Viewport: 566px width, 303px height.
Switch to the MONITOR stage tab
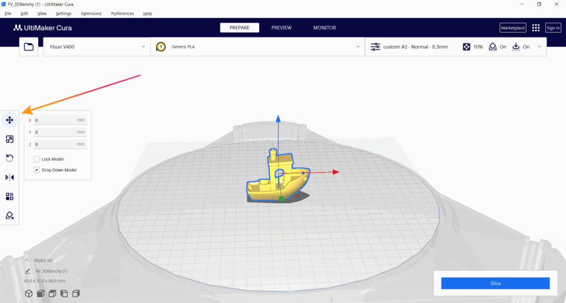(324, 28)
